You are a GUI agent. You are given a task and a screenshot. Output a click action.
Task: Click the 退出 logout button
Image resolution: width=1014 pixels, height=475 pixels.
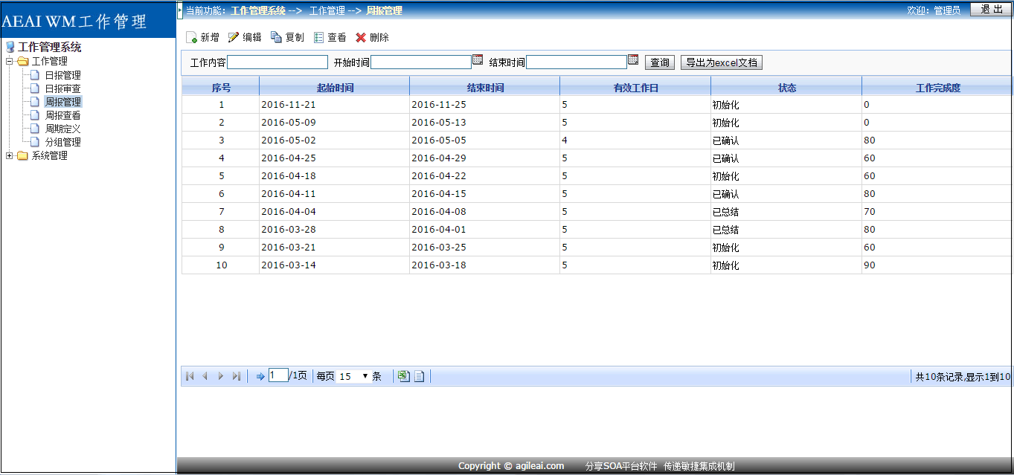991,9
